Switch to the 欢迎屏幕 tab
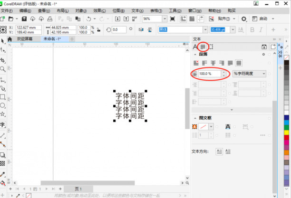Image resolution: width=291 pixels, height=198 pixels. 24,39
